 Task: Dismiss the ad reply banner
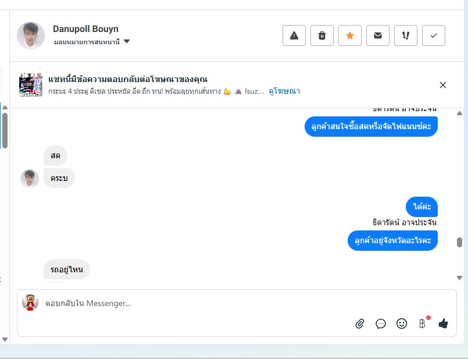pos(443,85)
